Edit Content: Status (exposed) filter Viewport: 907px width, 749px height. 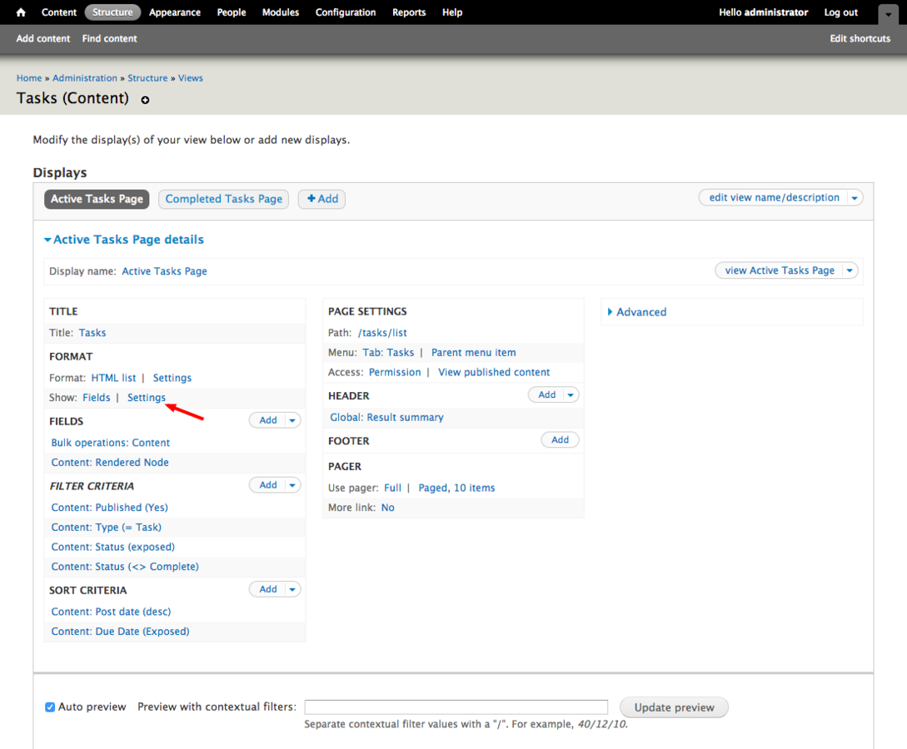click(112, 547)
